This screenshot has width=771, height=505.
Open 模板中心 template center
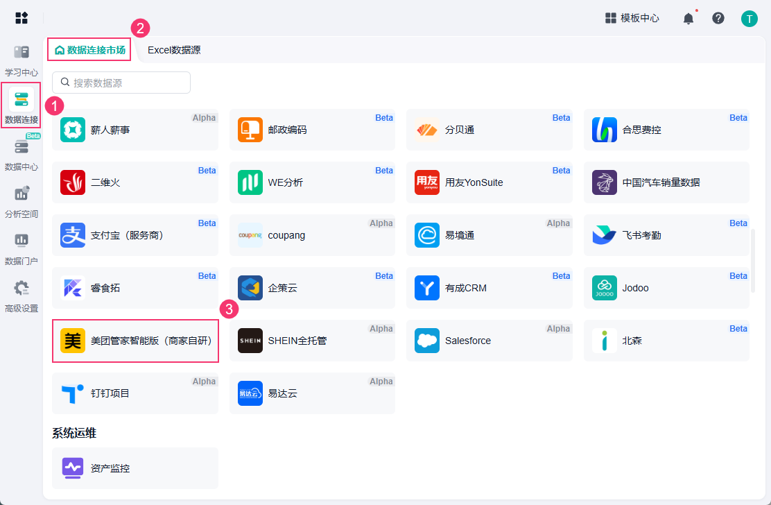[x=632, y=18]
